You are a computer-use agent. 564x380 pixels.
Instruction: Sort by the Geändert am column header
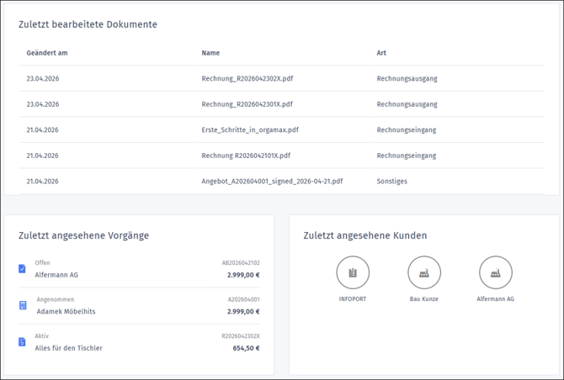coord(47,53)
